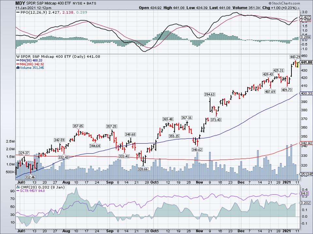Click the yellow highlighted latest price bar
Image resolution: width=313 pixels, height=234 pixels.
[x=297, y=65]
